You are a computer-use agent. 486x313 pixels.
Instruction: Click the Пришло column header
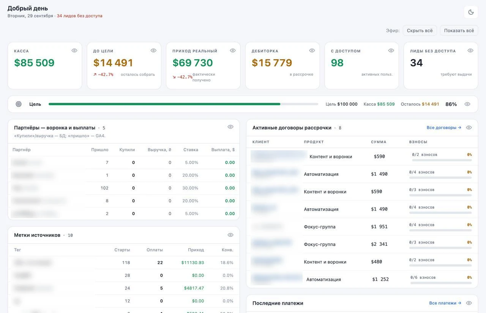tap(100, 149)
